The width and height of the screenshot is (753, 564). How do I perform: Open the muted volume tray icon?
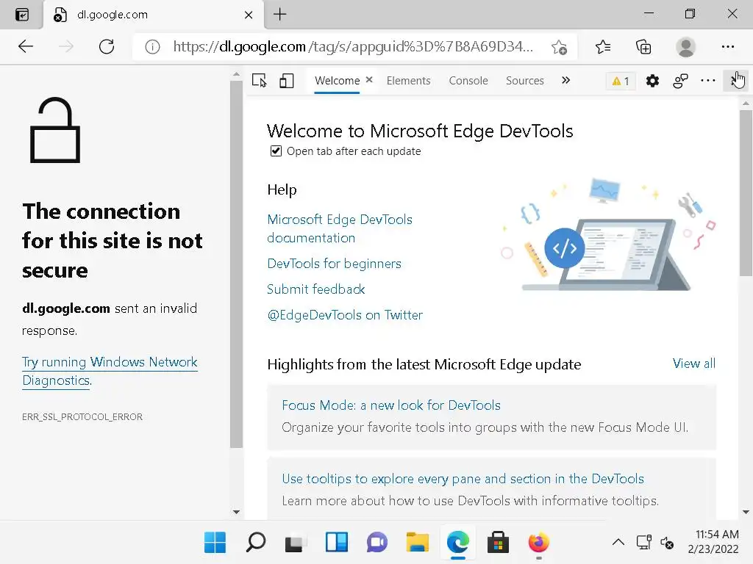[666, 543]
